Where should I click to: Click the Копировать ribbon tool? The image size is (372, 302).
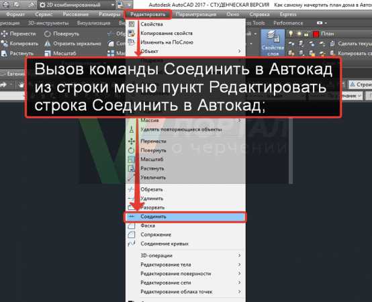pyautogui.click(x=19, y=44)
